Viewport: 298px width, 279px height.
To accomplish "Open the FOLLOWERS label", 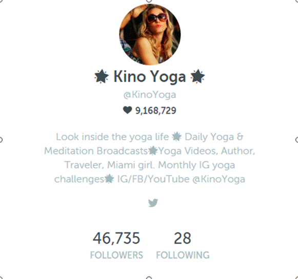I will (x=116, y=255).
